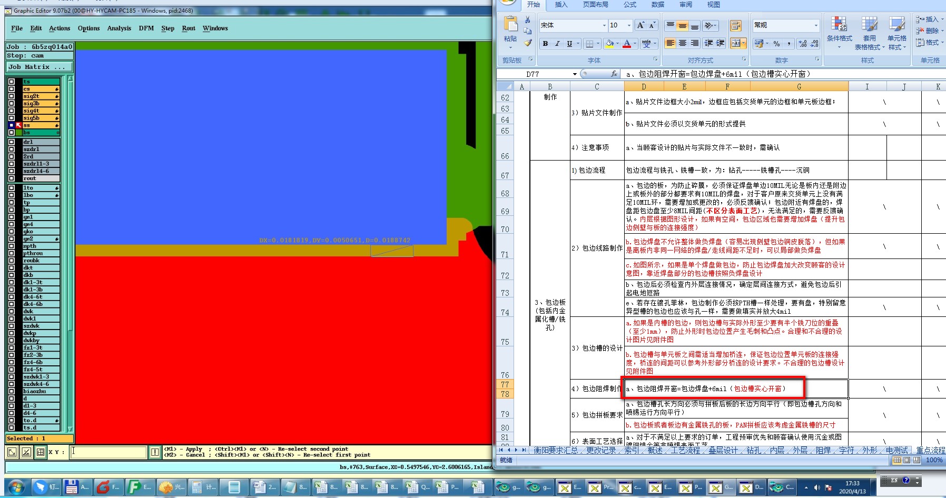The image size is (946, 498).
Task: Open the font name dropdown showing 宋体
Action: click(604, 25)
